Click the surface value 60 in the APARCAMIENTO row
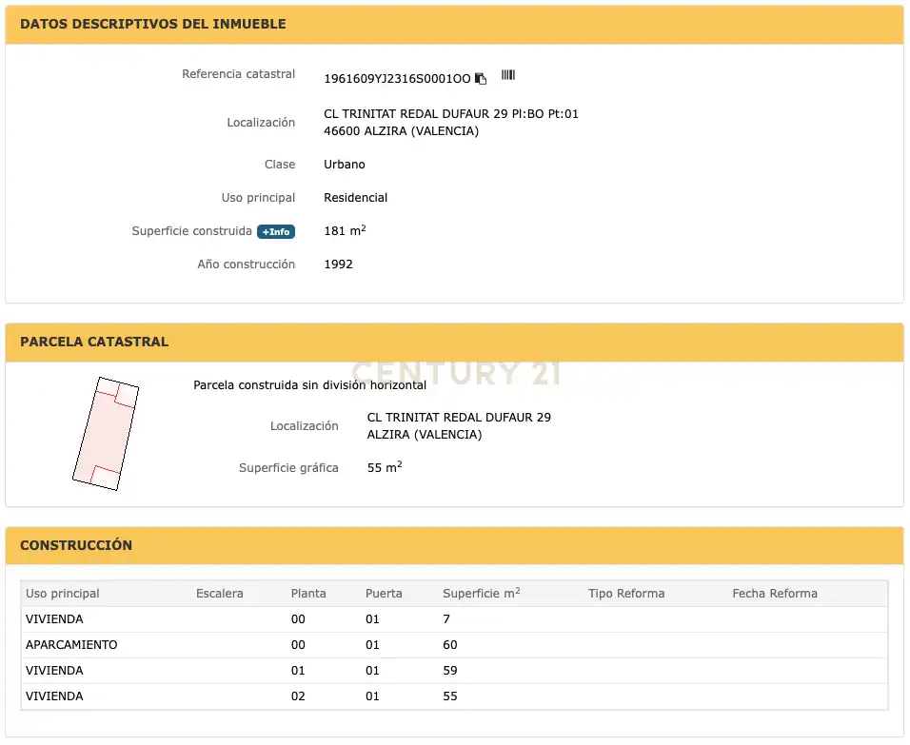The height and width of the screenshot is (745, 910). [x=450, y=645]
